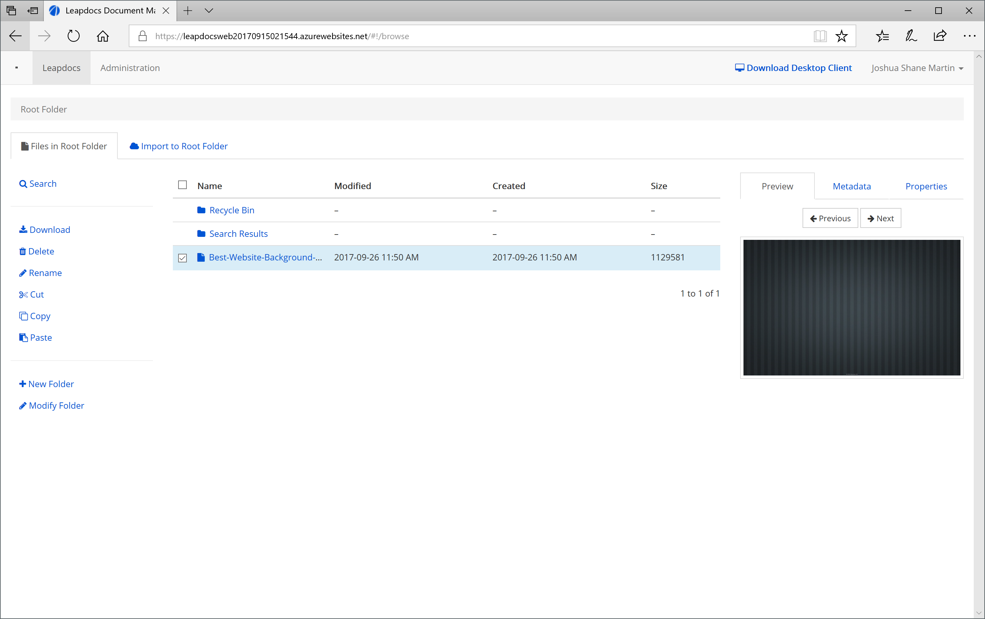Click Download Desktop Client link
The image size is (985, 619).
coord(793,68)
